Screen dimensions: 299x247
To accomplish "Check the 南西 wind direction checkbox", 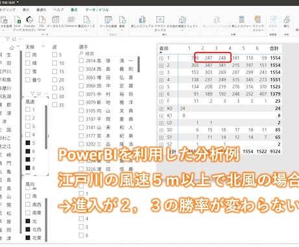I will coord(28,204).
